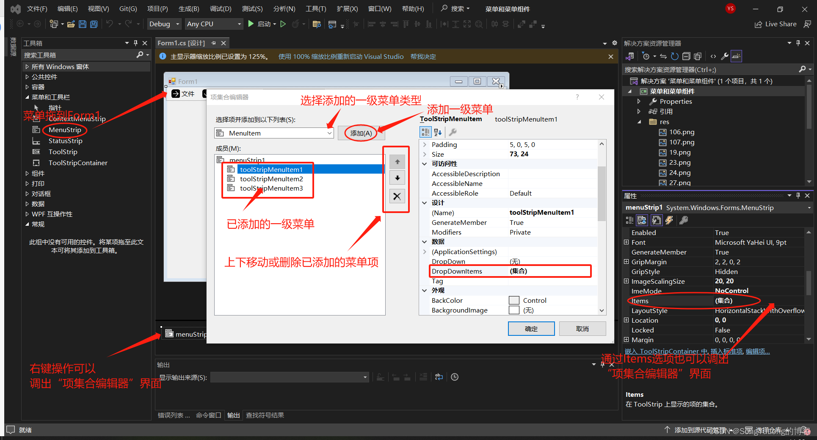Toggle word wrap icon in Output panel
Screen dimensions: 817x440
pyautogui.click(x=439, y=377)
